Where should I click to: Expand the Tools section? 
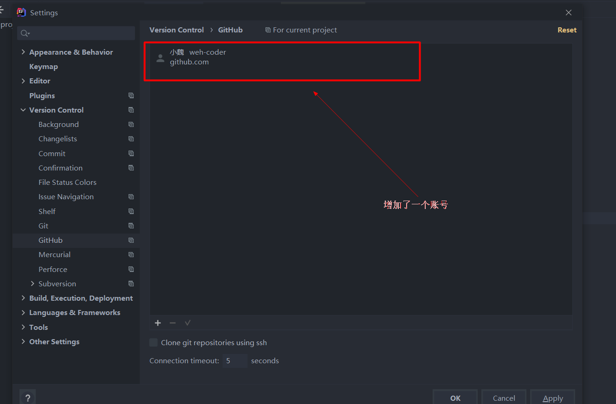tap(23, 327)
